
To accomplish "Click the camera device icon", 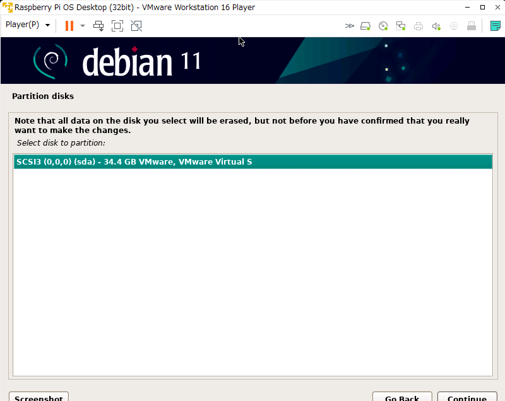I will point(454,26).
